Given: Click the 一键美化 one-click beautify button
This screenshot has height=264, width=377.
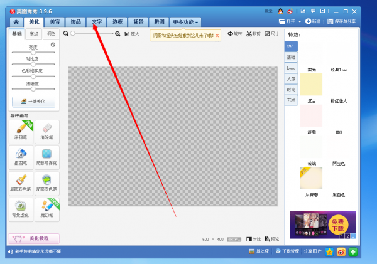Looking at the screenshot, I should (x=33, y=102).
